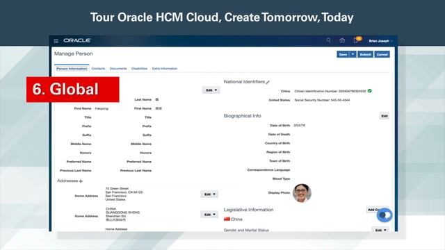This screenshot has height=250, width=445.
Task: Expand the Save dropdown arrow
Action: (x=353, y=54)
